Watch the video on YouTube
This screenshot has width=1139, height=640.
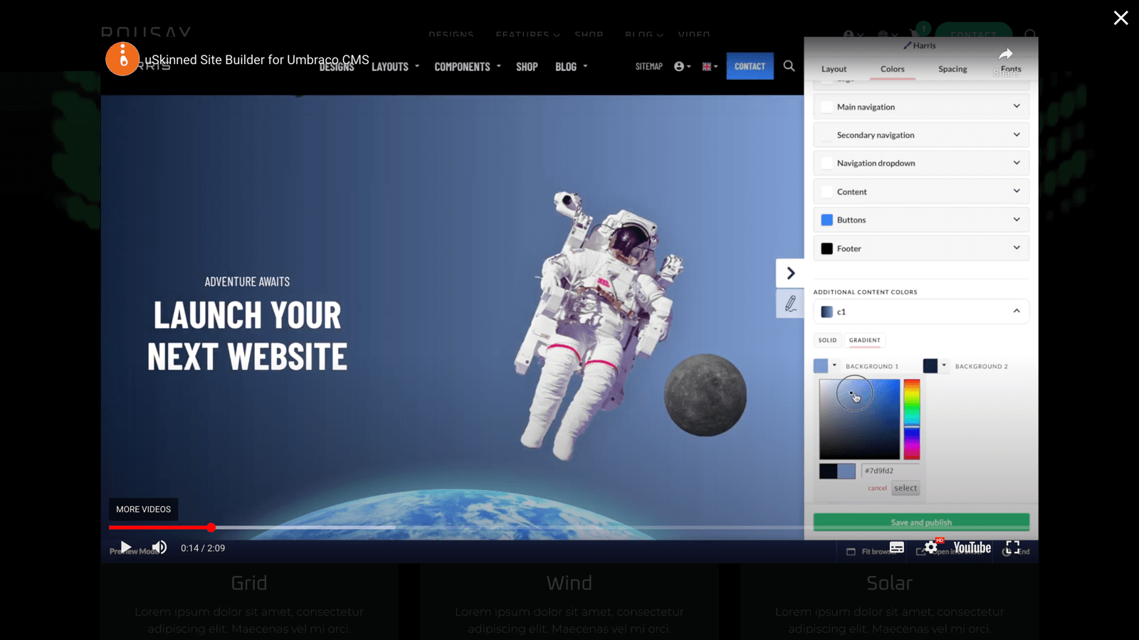tap(971, 548)
